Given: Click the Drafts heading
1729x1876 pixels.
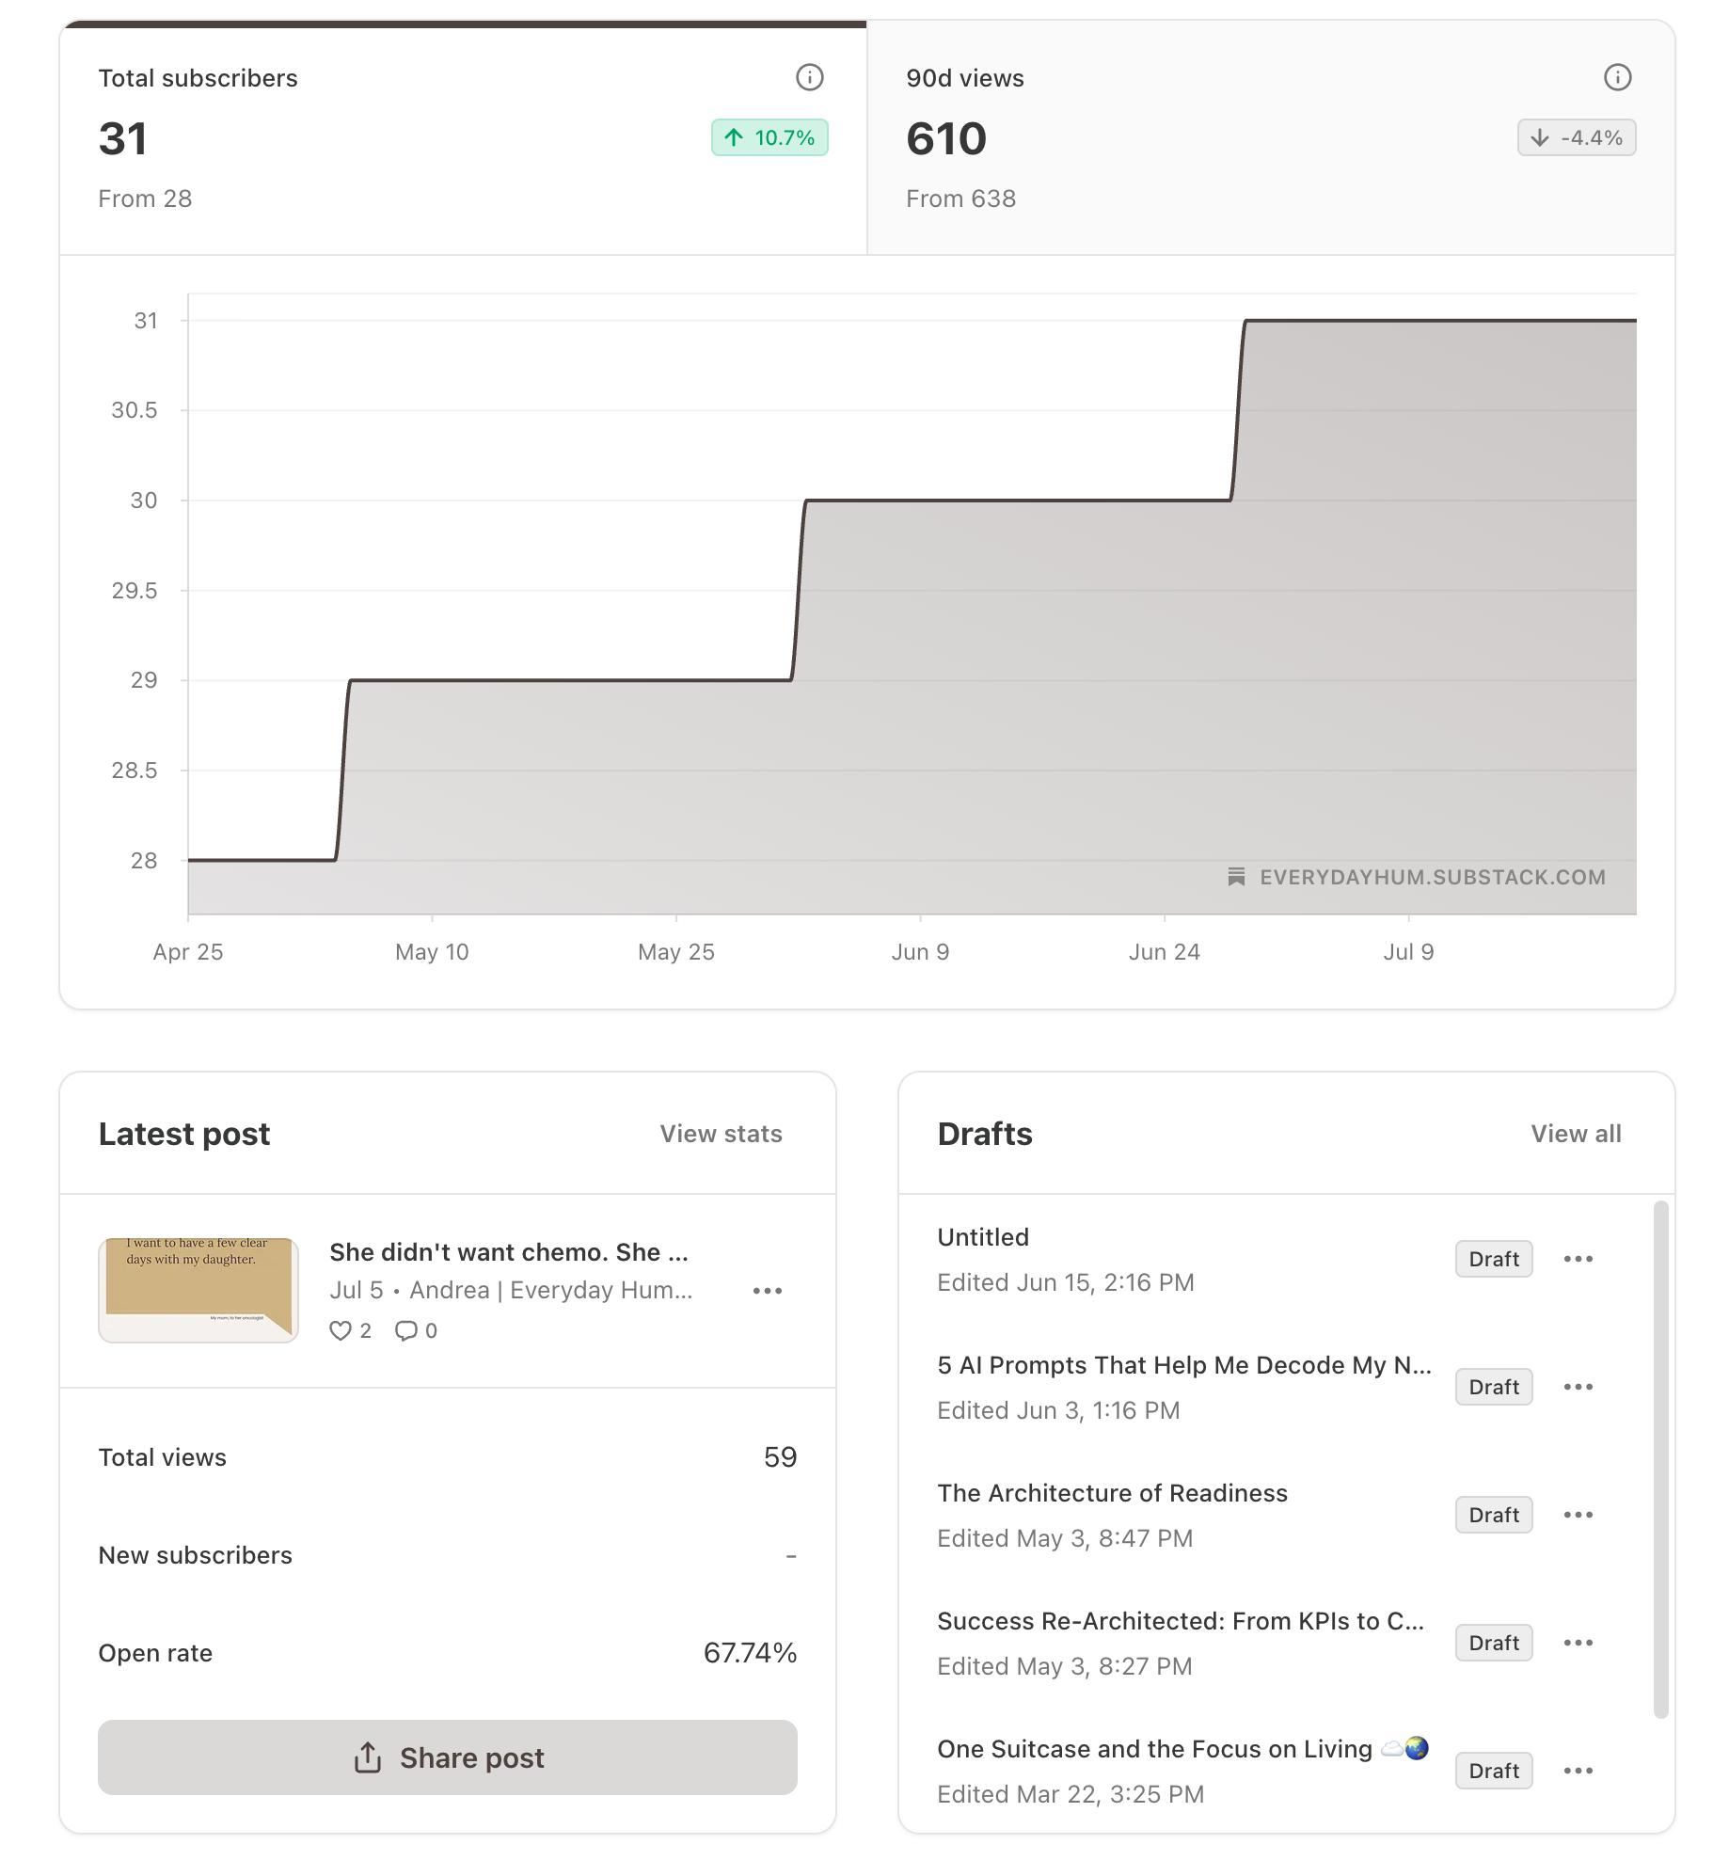Looking at the screenshot, I should [x=985, y=1134].
